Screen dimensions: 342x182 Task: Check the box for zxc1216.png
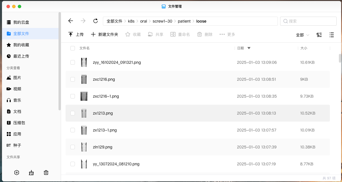click(x=73, y=79)
